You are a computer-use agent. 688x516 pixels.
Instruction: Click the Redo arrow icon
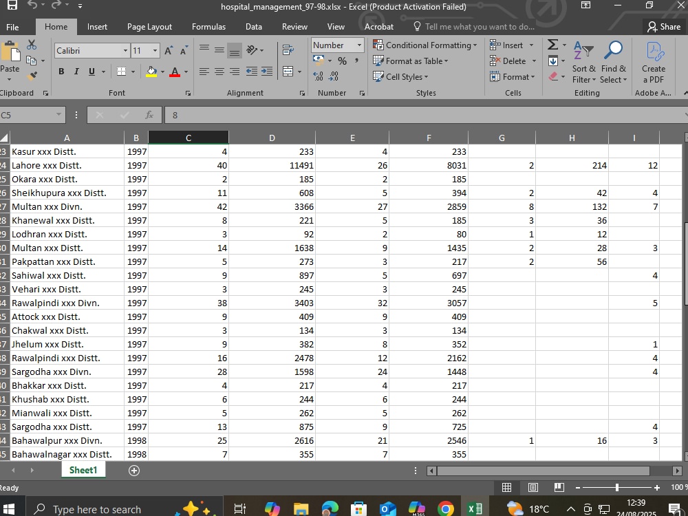coord(56,6)
